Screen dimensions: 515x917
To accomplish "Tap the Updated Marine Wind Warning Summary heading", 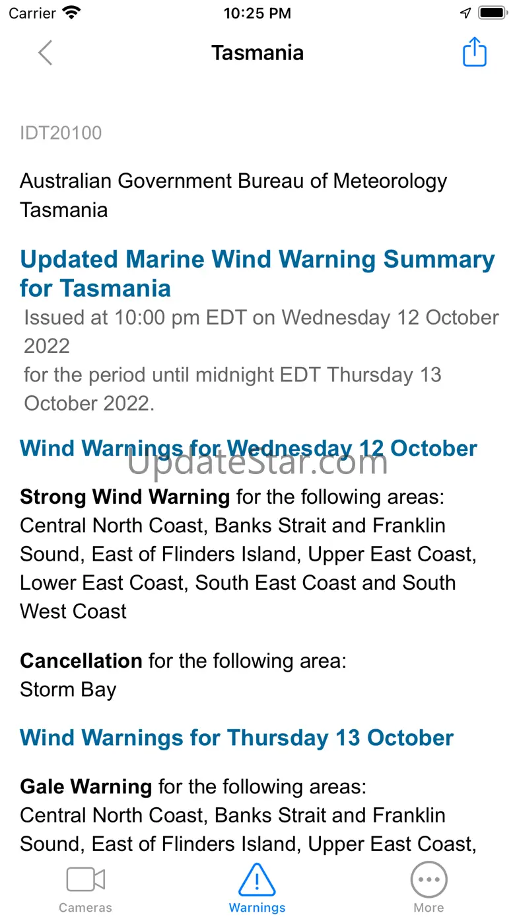I will pos(257,274).
